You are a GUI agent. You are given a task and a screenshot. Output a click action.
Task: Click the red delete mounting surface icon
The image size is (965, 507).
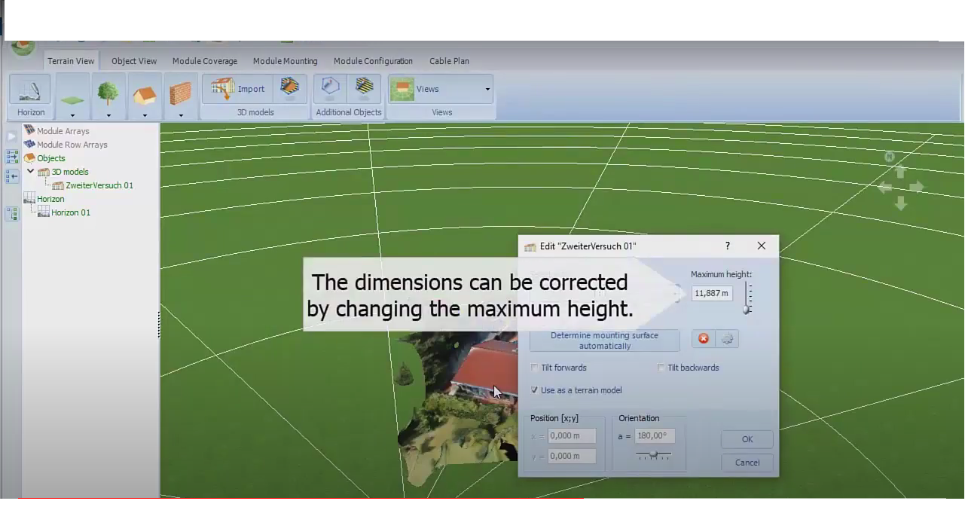tap(704, 339)
